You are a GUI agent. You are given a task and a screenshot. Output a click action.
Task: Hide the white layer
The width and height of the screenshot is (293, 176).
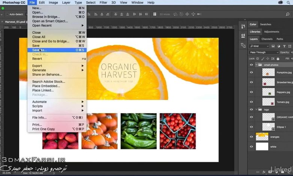pos(251,146)
